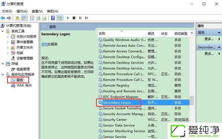
Task: Select 磁盘管理 under 存储
Action: [23, 69]
